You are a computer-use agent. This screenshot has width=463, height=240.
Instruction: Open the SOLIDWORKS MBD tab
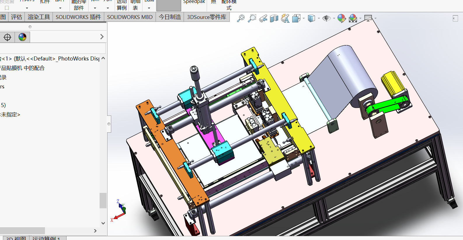(x=130, y=17)
